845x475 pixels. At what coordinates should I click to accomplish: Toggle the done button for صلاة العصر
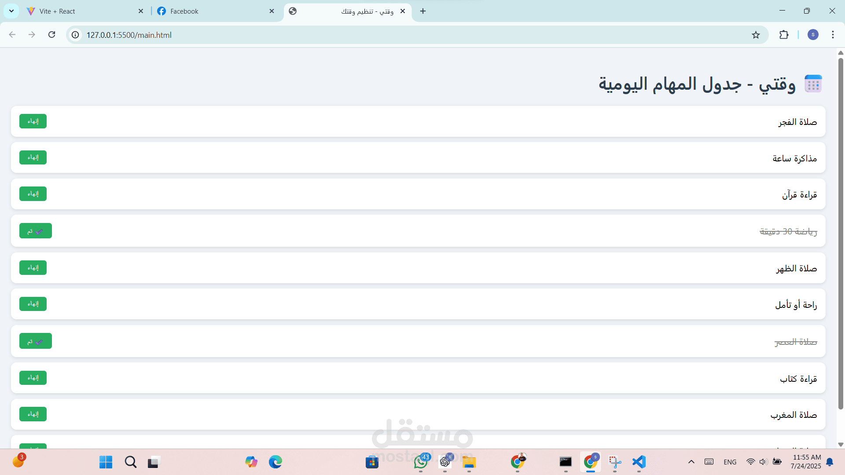pyautogui.click(x=36, y=341)
